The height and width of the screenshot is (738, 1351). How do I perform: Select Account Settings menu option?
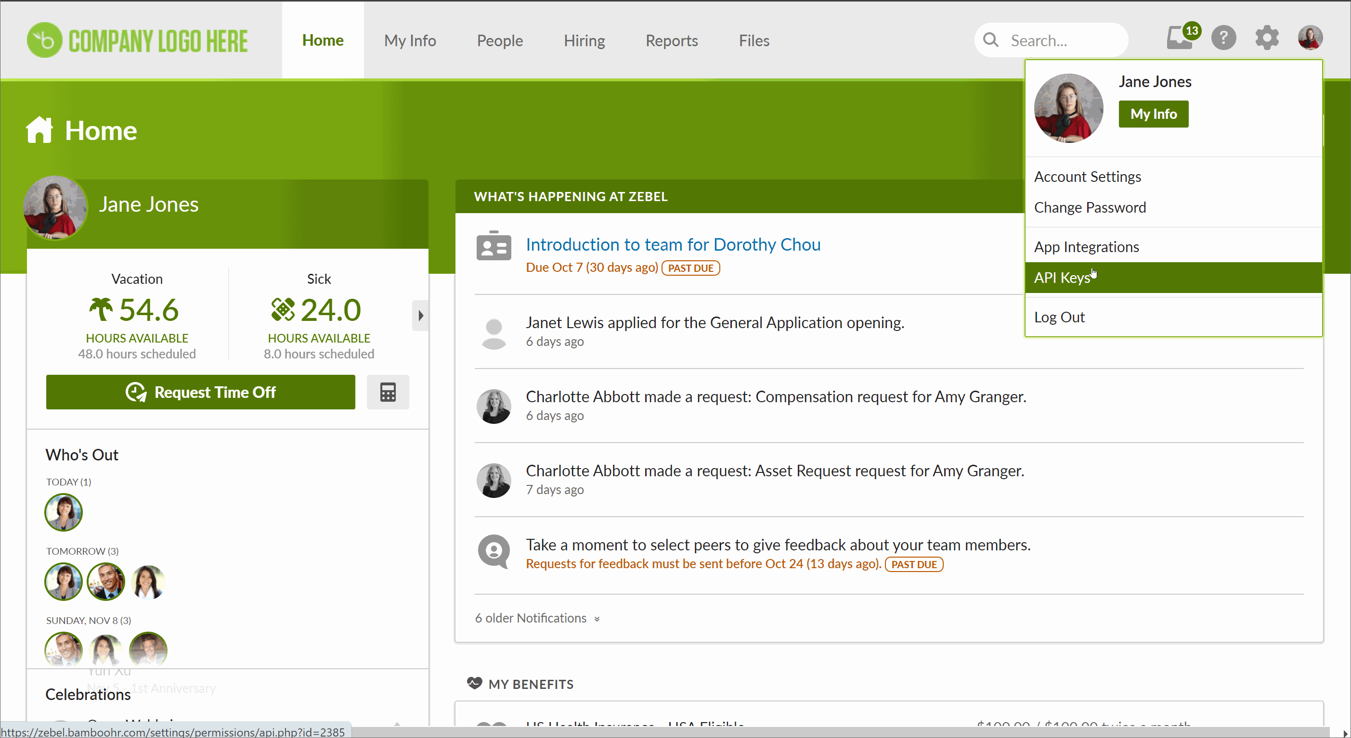(x=1087, y=176)
